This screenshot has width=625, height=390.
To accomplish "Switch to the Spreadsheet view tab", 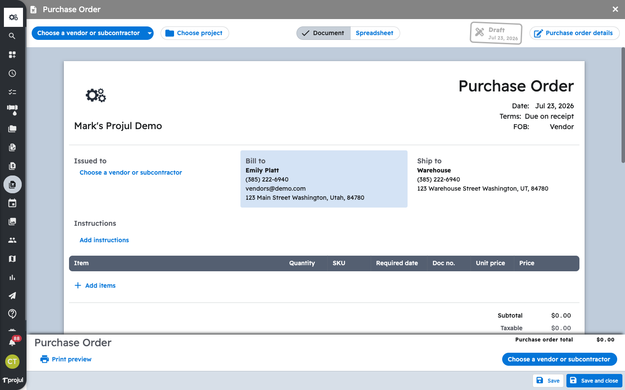I will [375, 33].
